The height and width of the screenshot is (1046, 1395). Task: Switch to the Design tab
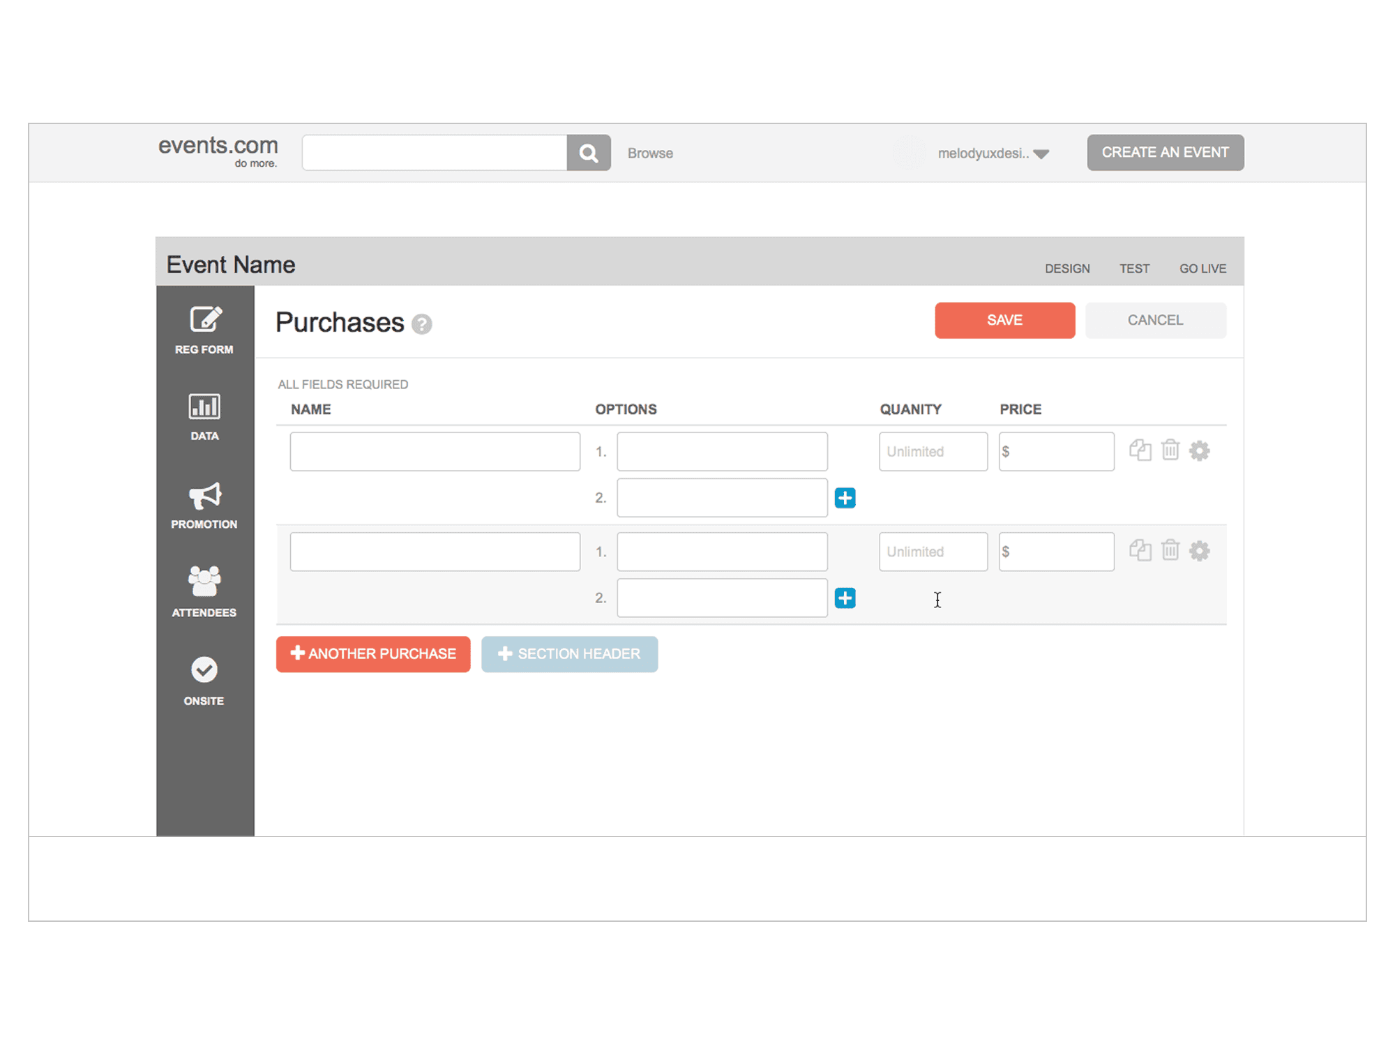tap(1067, 268)
